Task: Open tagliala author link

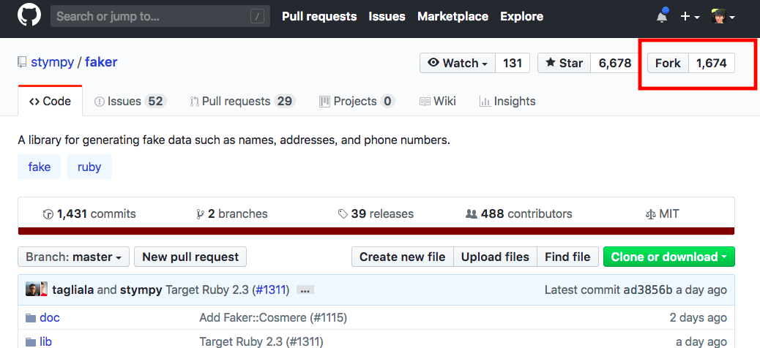Action: 73,290
